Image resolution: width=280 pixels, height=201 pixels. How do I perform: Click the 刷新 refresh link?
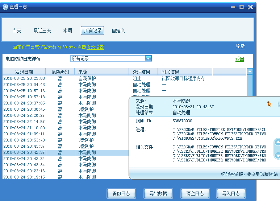[240, 46]
